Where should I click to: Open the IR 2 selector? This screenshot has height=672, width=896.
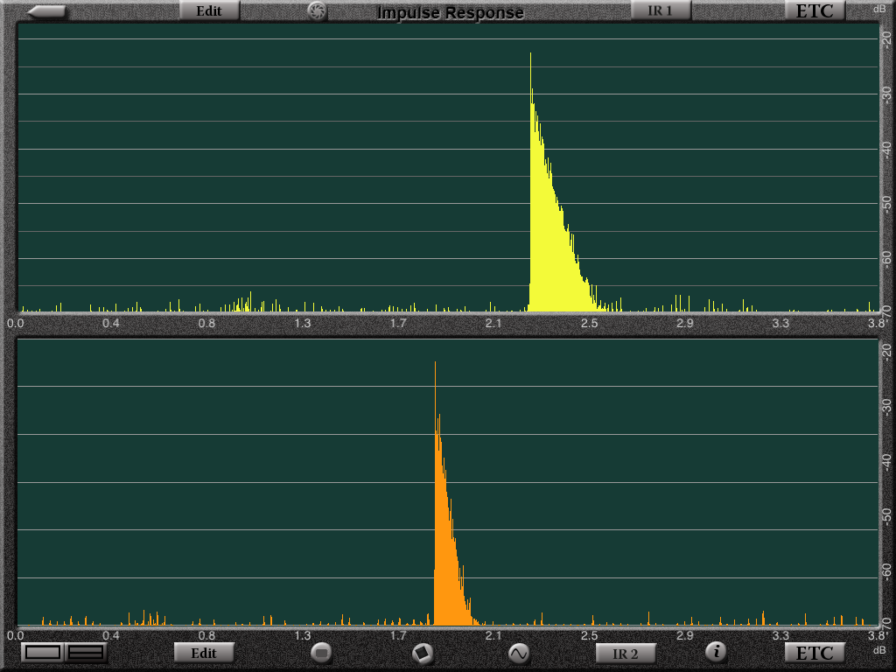pos(625,653)
